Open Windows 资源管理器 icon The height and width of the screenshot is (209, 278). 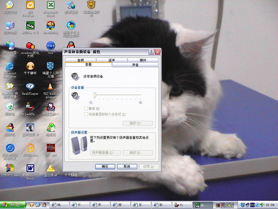(10, 91)
